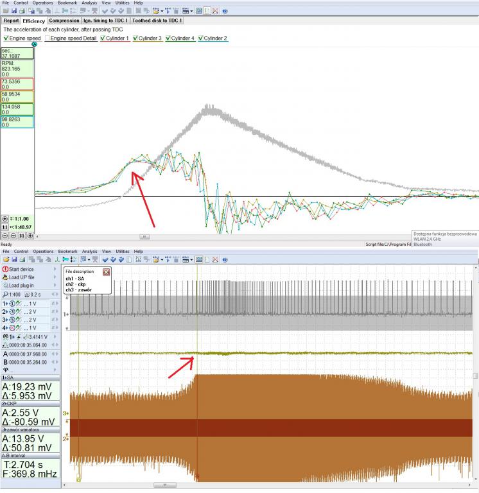Close the File description popup
The height and width of the screenshot is (493, 479).
tap(107, 272)
